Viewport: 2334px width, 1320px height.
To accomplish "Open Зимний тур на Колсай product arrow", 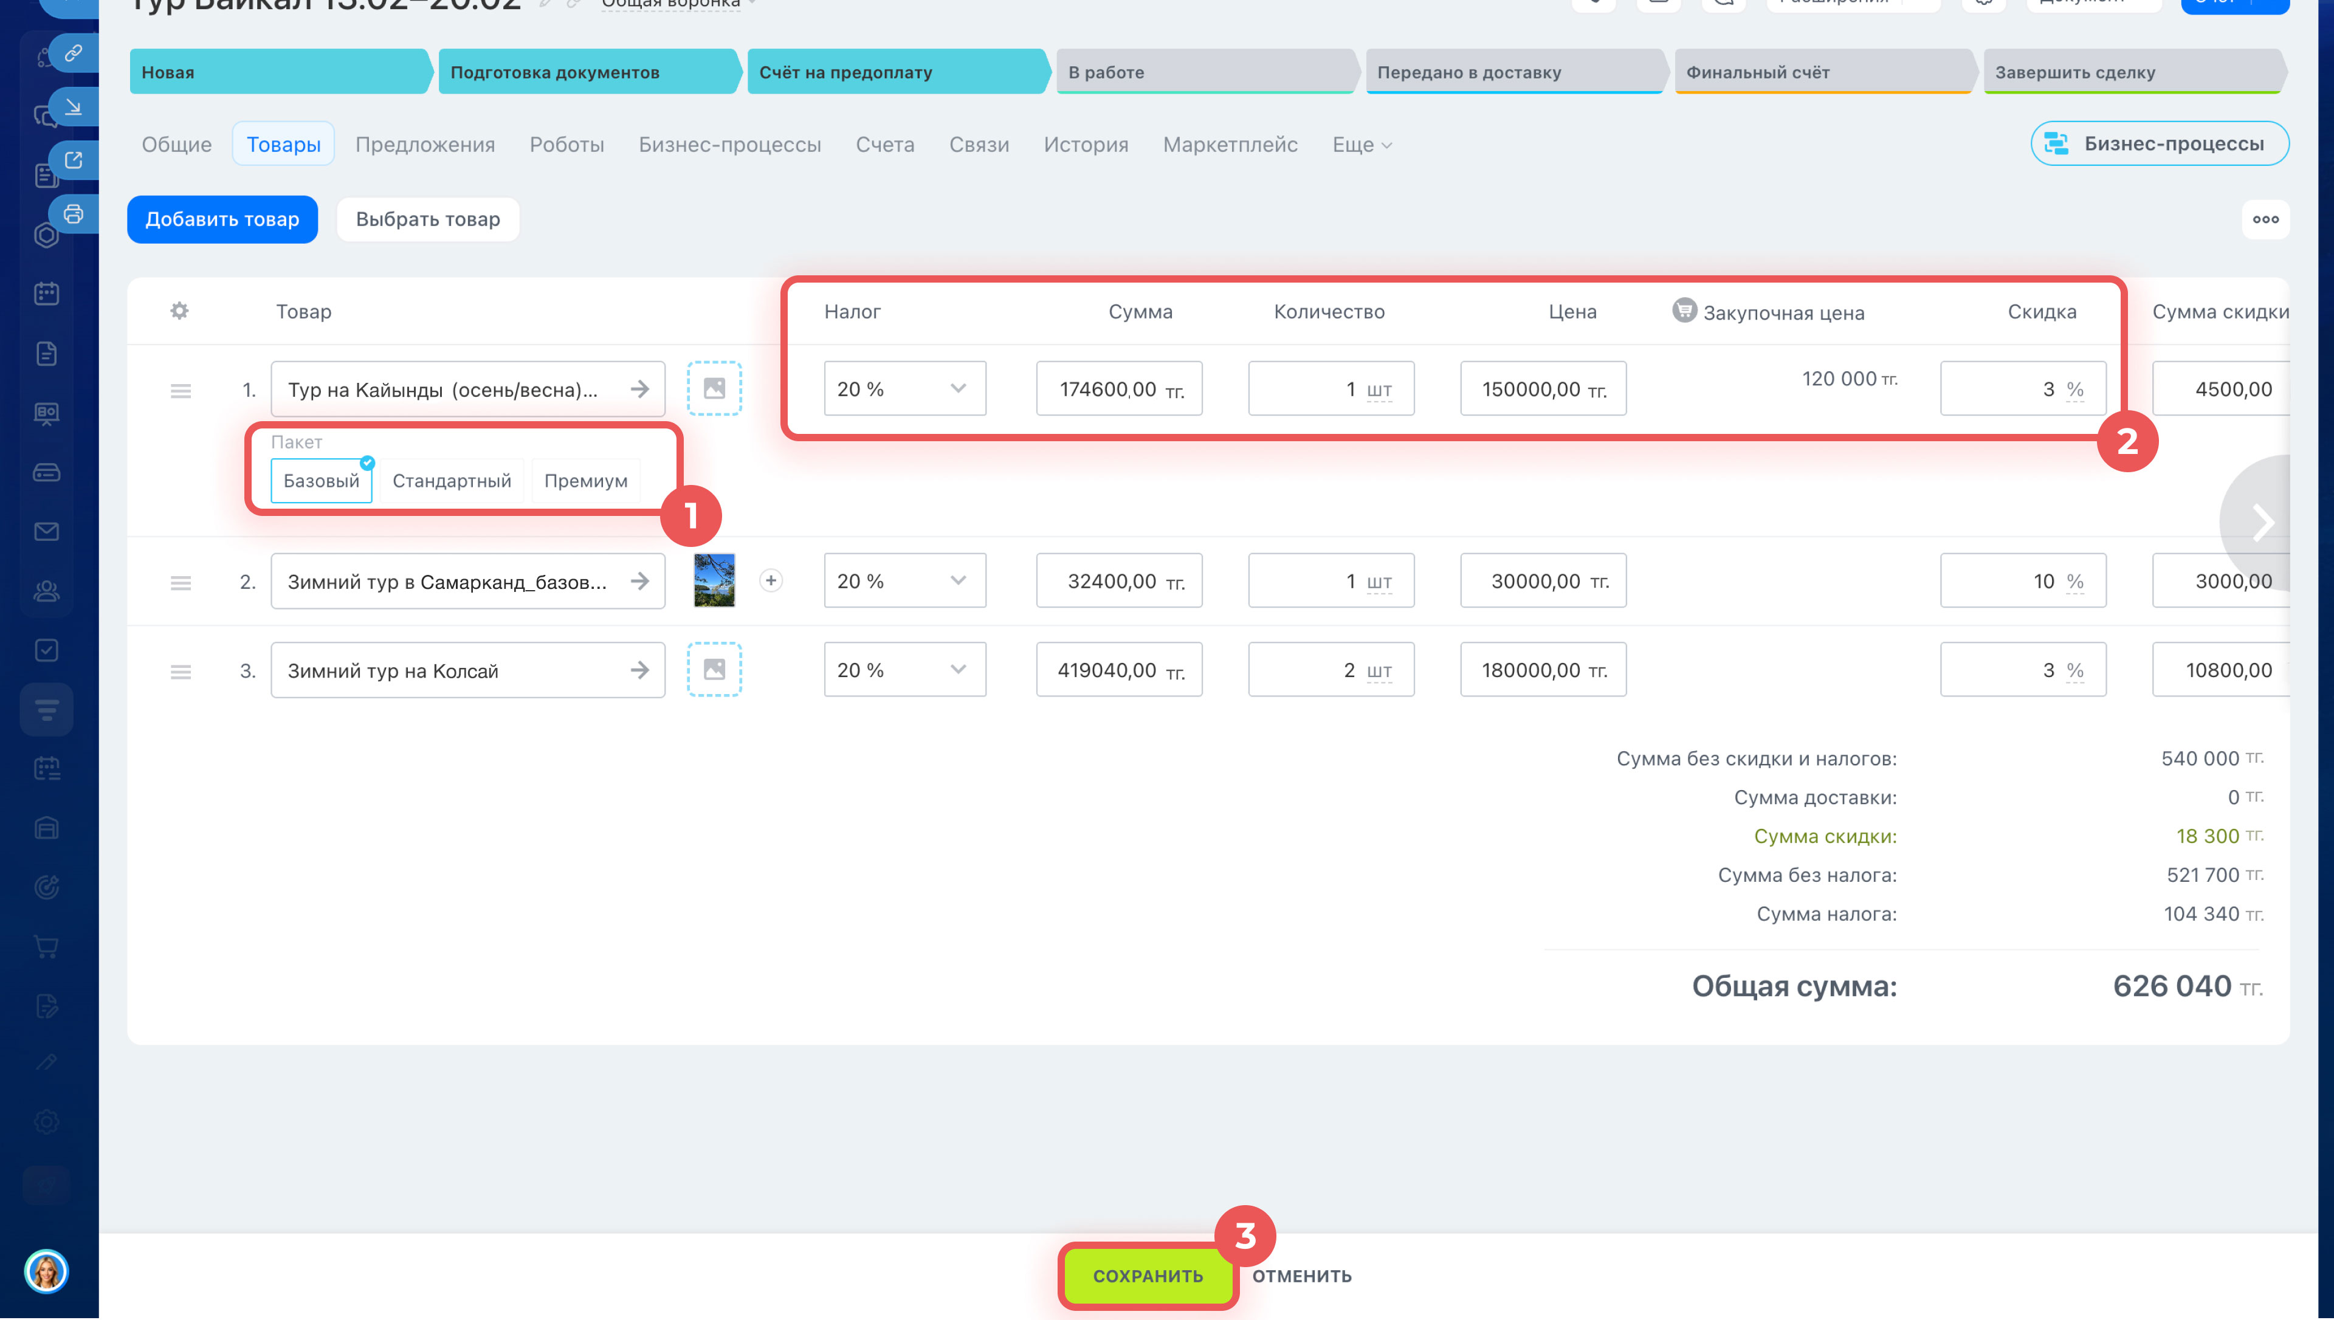I will tap(640, 671).
